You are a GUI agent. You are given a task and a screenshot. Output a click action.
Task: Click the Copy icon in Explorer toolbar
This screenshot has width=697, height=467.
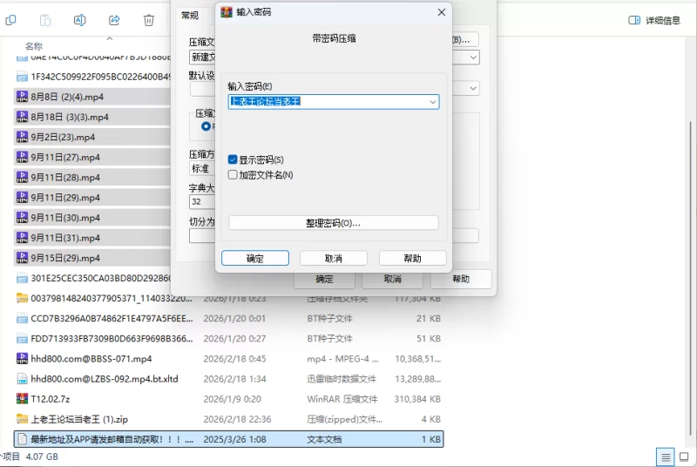coord(10,19)
